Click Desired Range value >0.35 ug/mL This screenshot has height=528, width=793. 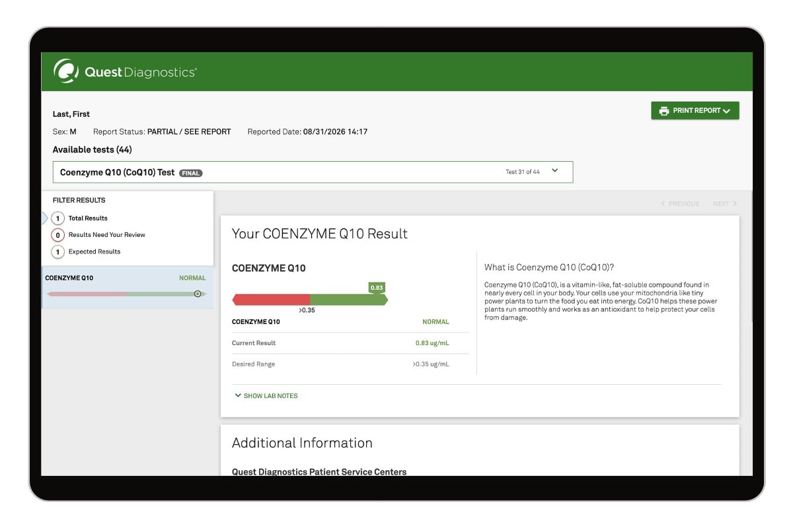click(x=431, y=364)
